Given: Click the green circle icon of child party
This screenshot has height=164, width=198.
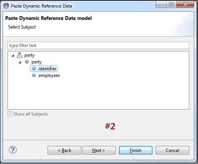Looking at the screenshot, I should (x=27, y=62).
